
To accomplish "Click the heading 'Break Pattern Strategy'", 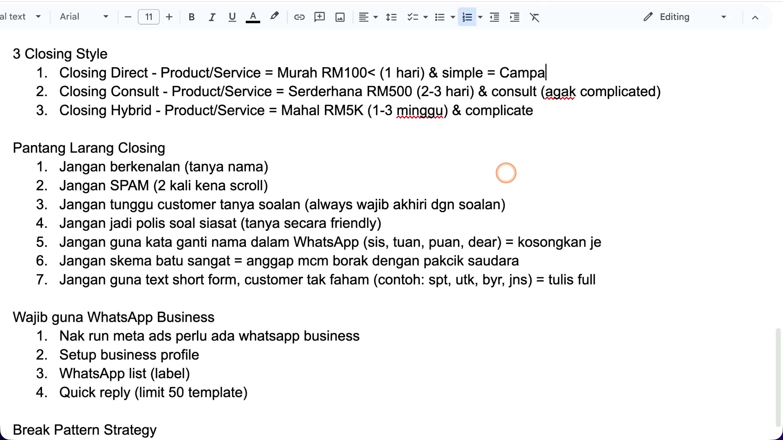I will 85,430.
